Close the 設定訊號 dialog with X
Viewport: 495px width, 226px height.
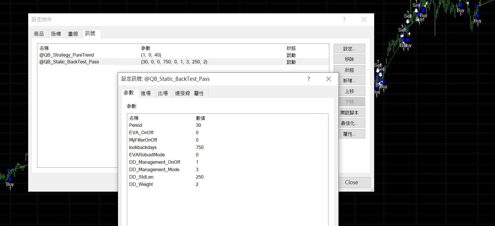click(328, 79)
